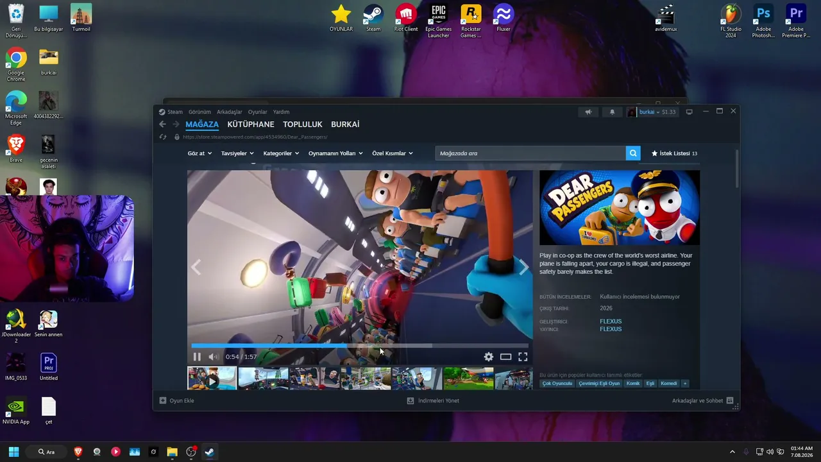Expand 'Özel Kısımlar' dropdown
This screenshot has height=462, width=821.
tap(393, 153)
